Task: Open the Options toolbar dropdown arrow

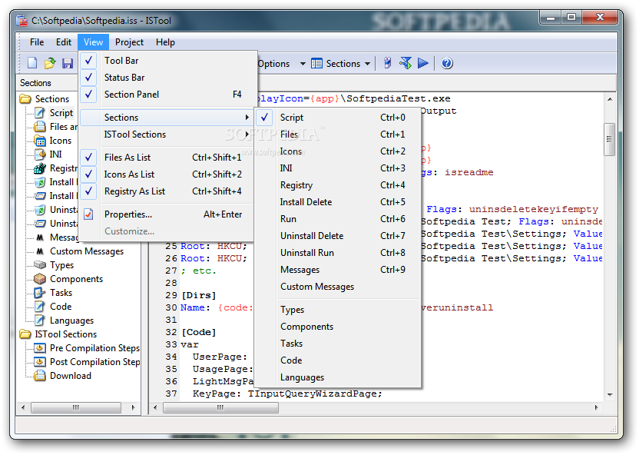Action: [x=303, y=64]
